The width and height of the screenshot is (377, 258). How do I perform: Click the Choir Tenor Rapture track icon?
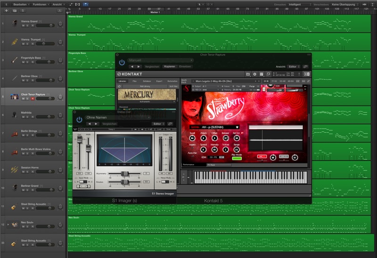(15, 97)
